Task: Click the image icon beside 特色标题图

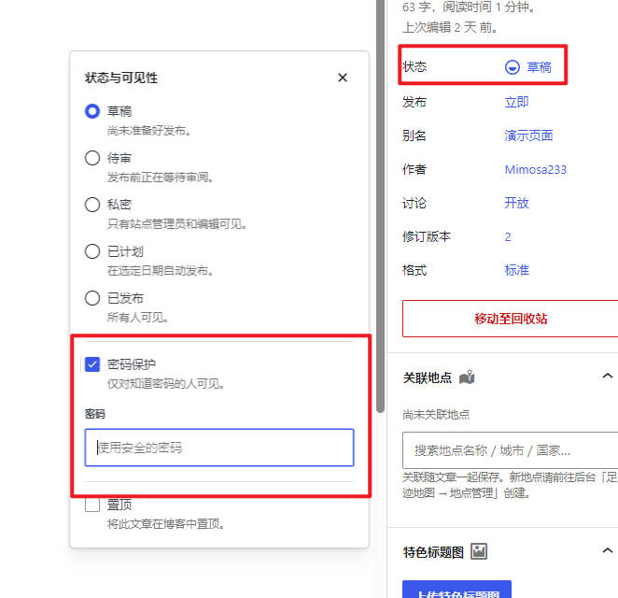Action: pyautogui.click(x=479, y=551)
